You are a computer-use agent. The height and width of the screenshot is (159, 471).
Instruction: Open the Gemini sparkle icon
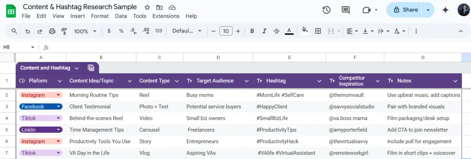[445, 10]
